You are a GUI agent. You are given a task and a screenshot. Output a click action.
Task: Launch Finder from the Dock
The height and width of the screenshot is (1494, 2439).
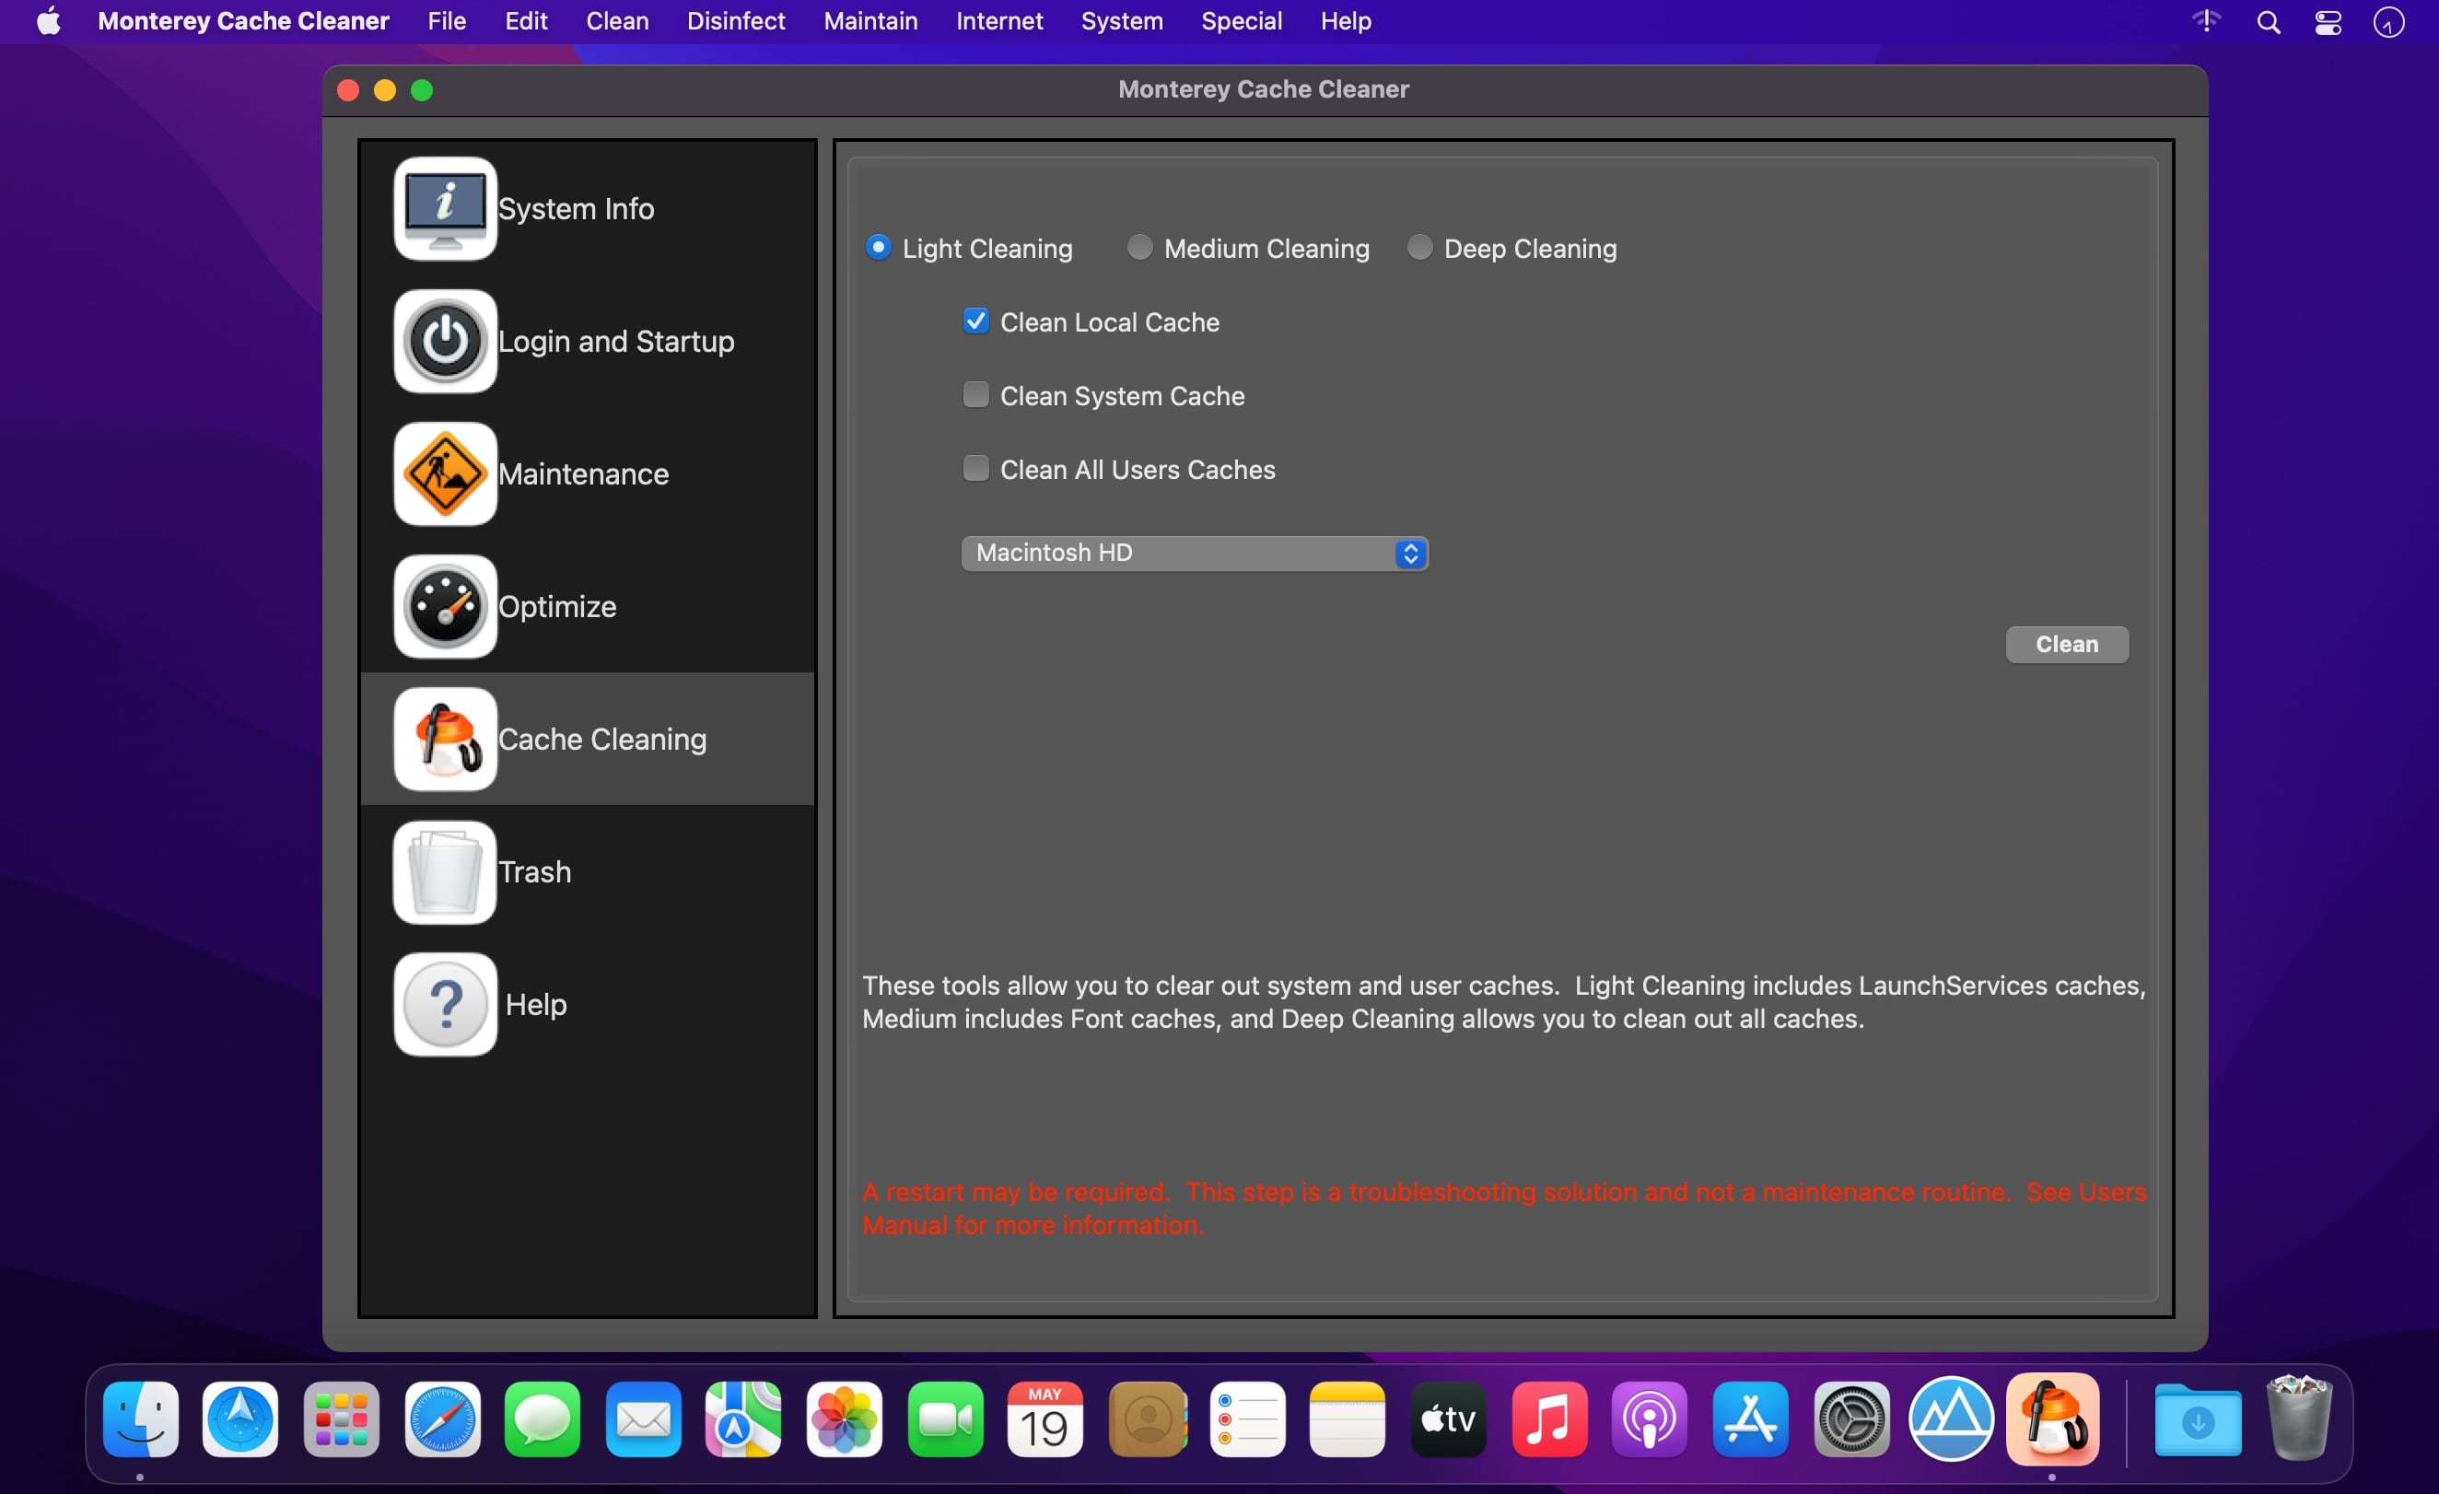tap(141, 1418)
